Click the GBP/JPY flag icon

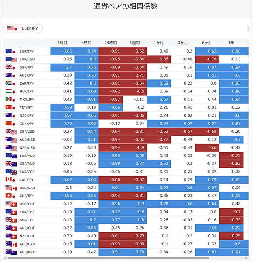11,67
